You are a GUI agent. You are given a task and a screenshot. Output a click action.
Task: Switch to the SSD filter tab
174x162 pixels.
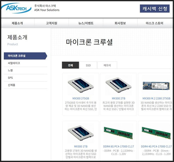(x=88, y=65)
